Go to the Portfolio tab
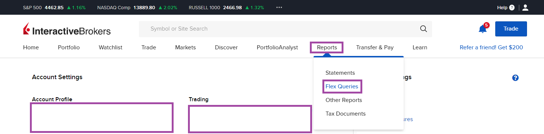Image resolution: width=544 pixels, height=134 pixels. pos(69,47)
